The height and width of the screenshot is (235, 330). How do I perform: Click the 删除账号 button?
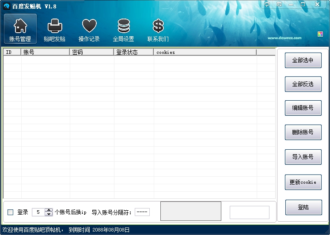point(303,132)
